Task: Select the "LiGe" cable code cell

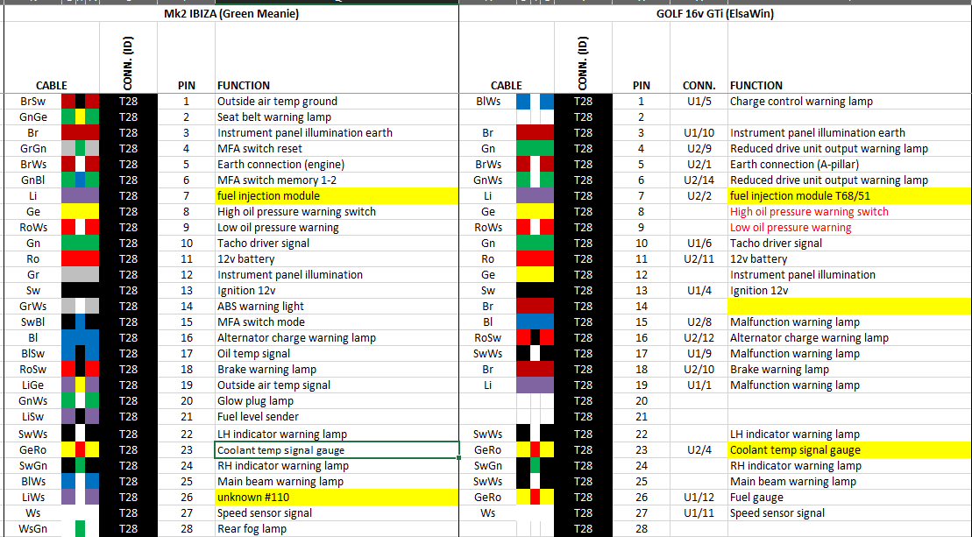Action: coord(32,385)
